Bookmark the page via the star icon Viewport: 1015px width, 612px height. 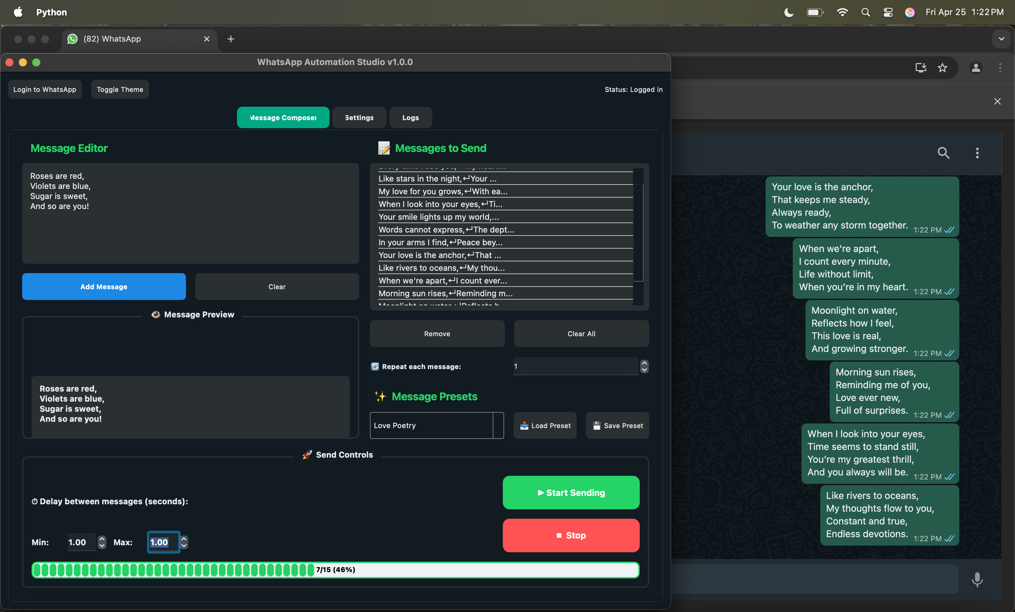[x=943, y=68]
